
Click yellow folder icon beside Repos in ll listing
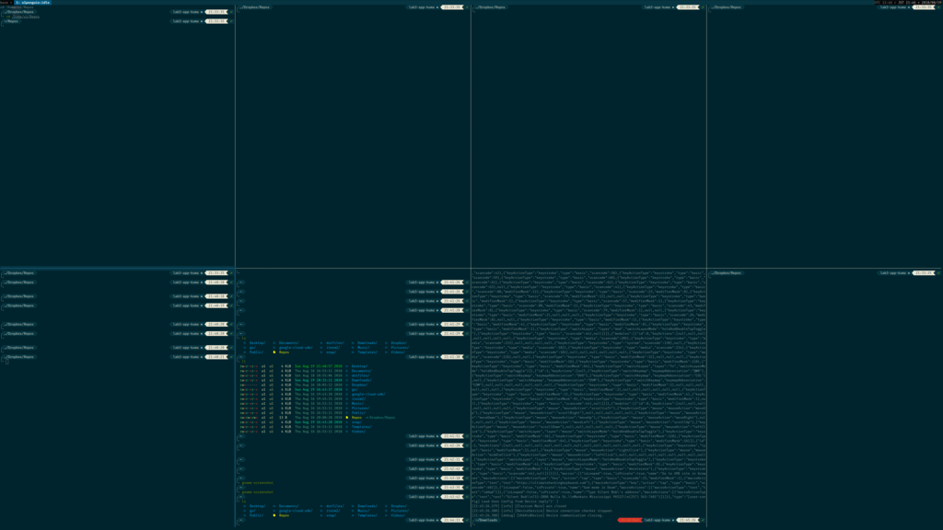347,418
